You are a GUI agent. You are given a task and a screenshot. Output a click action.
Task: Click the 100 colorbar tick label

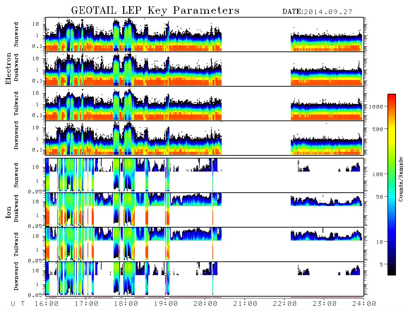pos(378,174)
